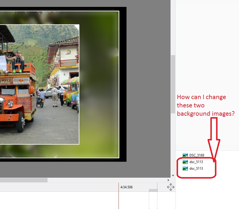Select the DSC_5169 layer name
The width and height of the screenshot is (239, 209).
[197, 155]
